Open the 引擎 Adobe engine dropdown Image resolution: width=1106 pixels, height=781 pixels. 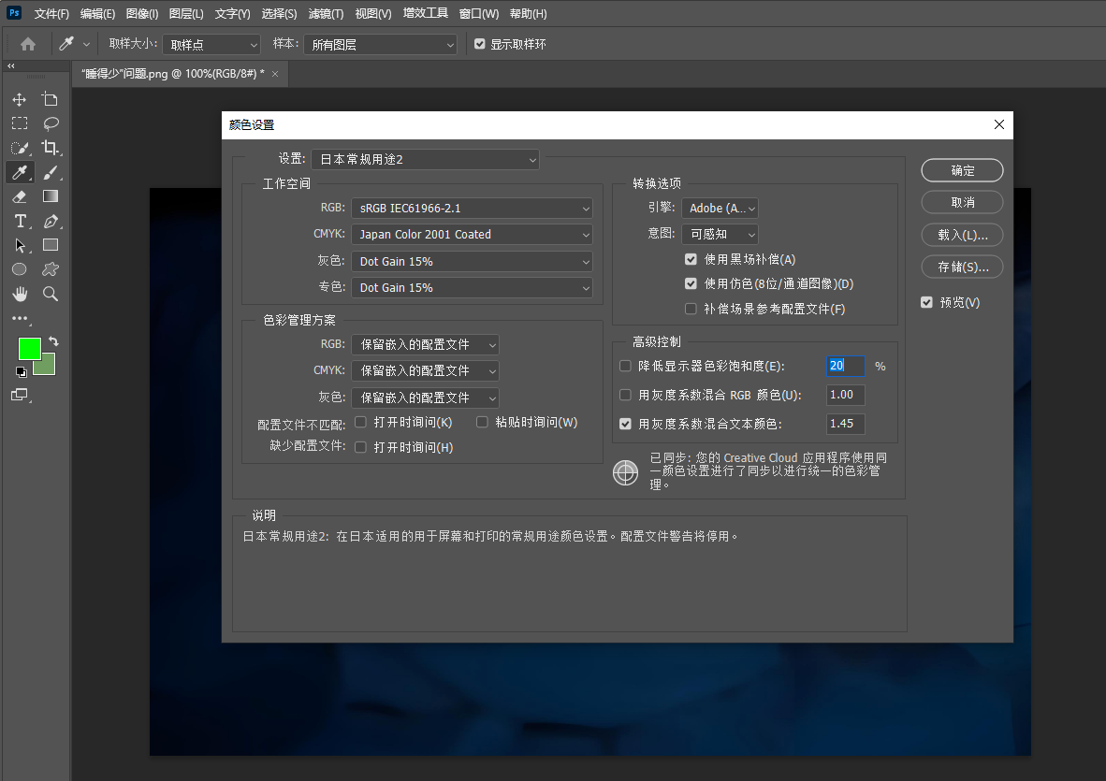coord(720,208)
